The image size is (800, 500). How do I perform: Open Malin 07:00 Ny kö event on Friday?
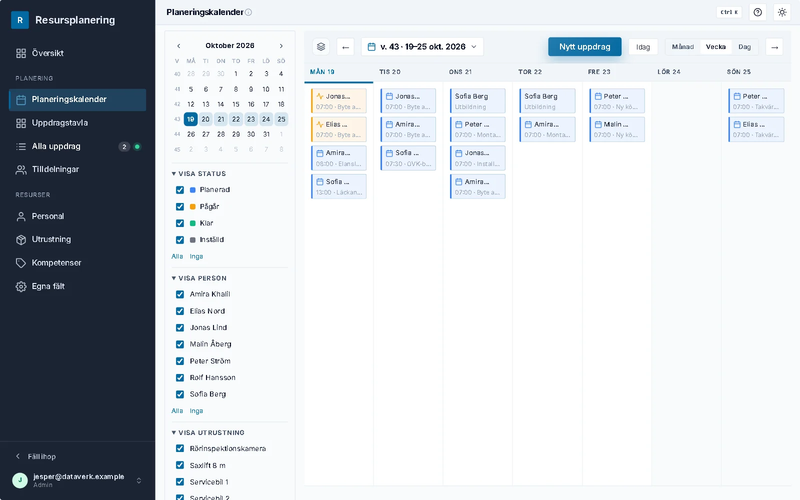pyautogui.click(x=617, y=129)
